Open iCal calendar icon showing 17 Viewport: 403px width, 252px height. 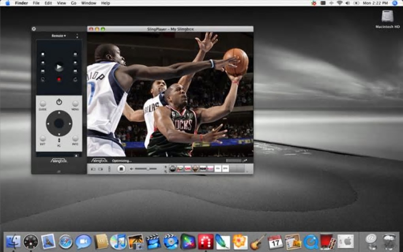pyautogui.click(x=275, y=242)
